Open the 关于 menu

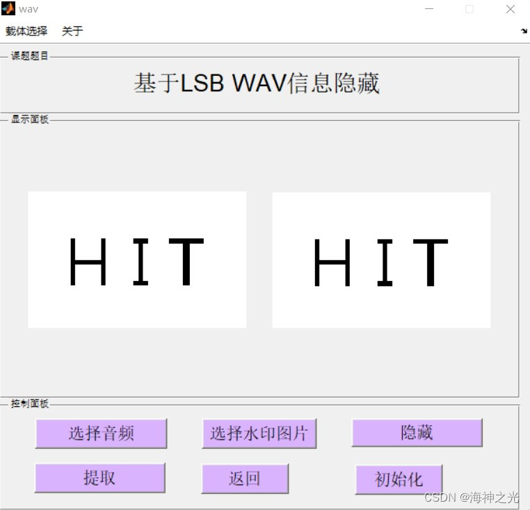(x=72, y=31)
